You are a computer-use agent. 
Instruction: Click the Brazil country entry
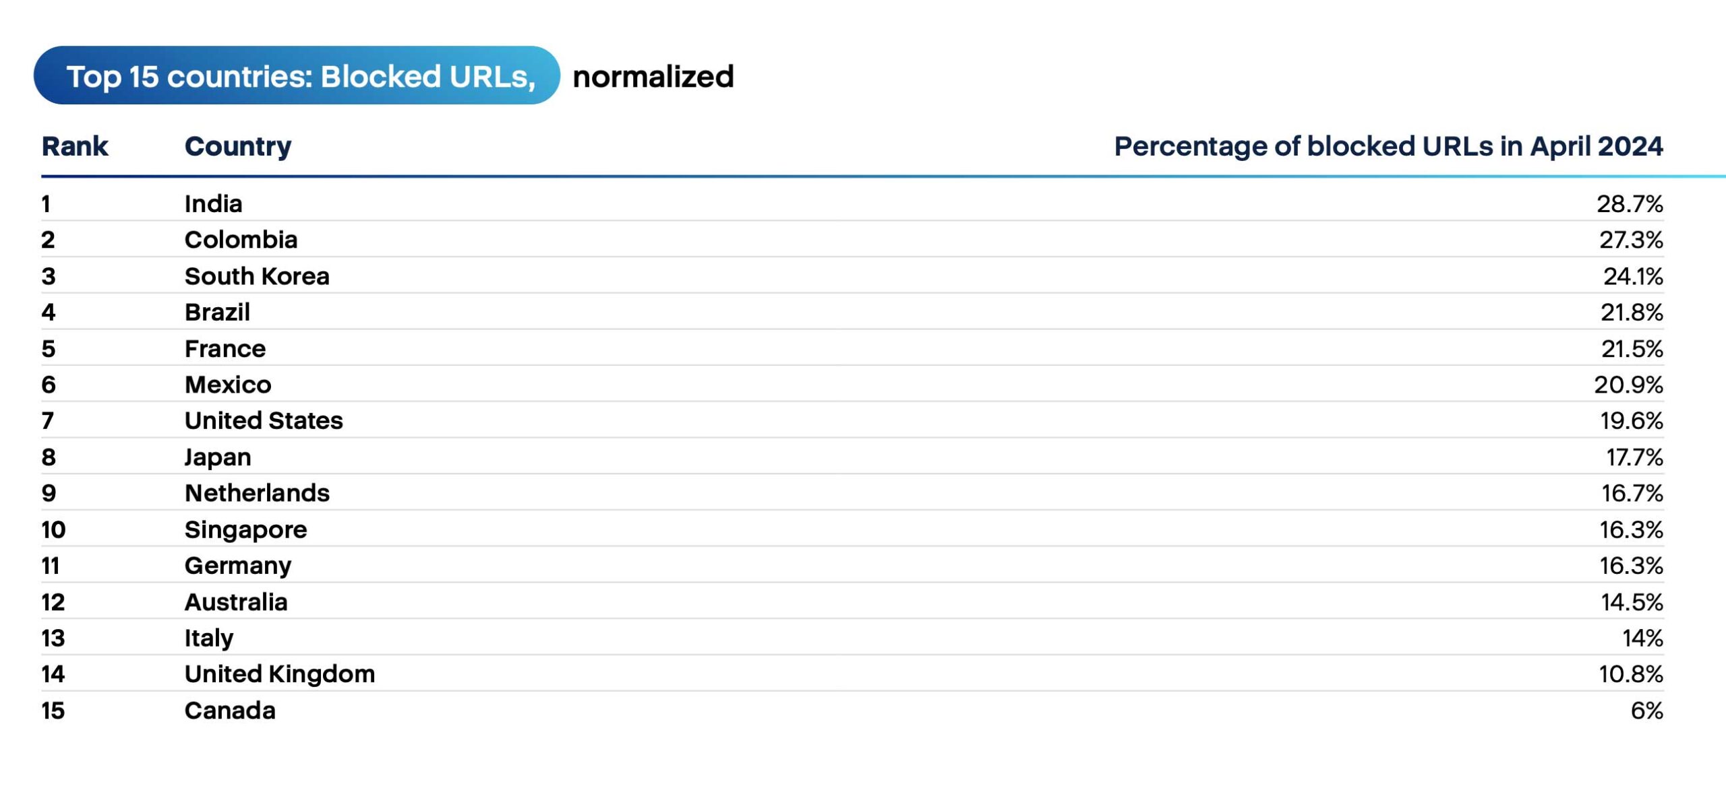click(x=217, y=313)
